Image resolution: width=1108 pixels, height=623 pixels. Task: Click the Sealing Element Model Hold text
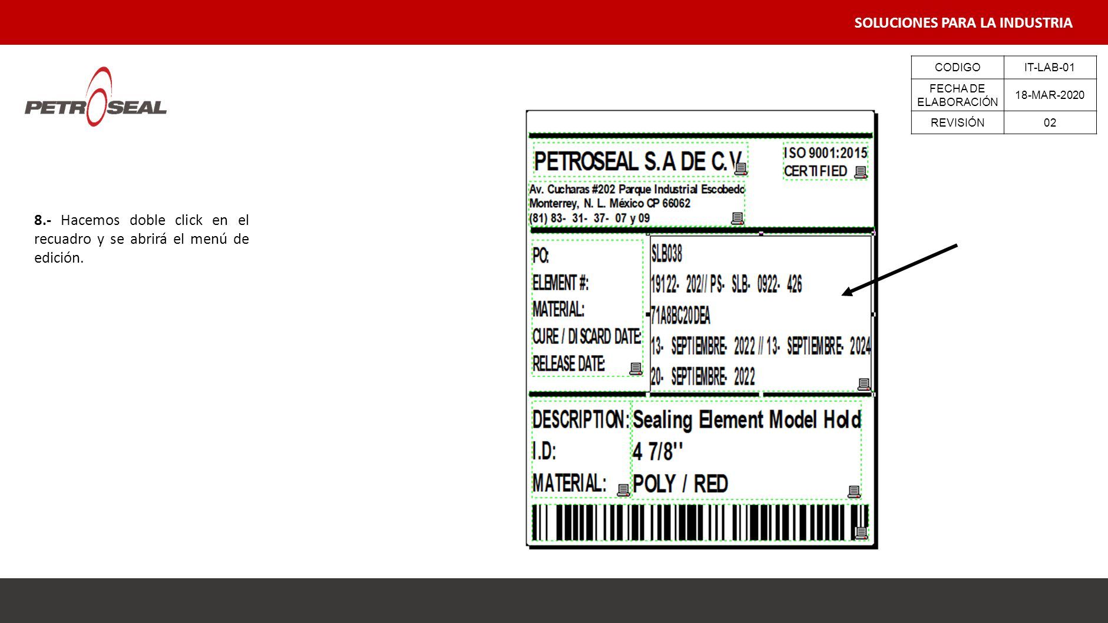coord(747,420)
